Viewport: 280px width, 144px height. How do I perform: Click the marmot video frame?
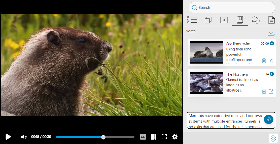pyautogui.click(x=91, y=65)
